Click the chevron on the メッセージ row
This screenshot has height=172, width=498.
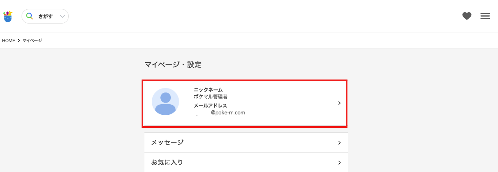(339, 143)
